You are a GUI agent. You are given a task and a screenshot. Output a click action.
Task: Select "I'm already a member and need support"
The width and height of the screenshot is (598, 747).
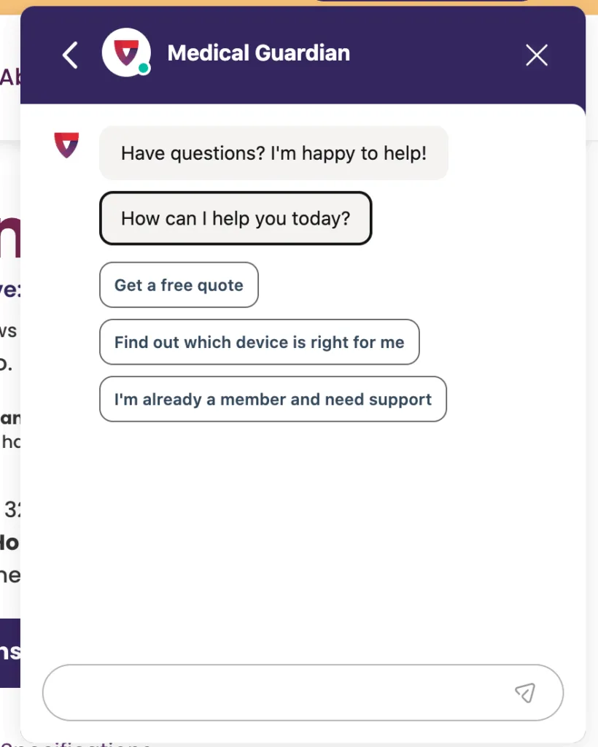[273, 399]
